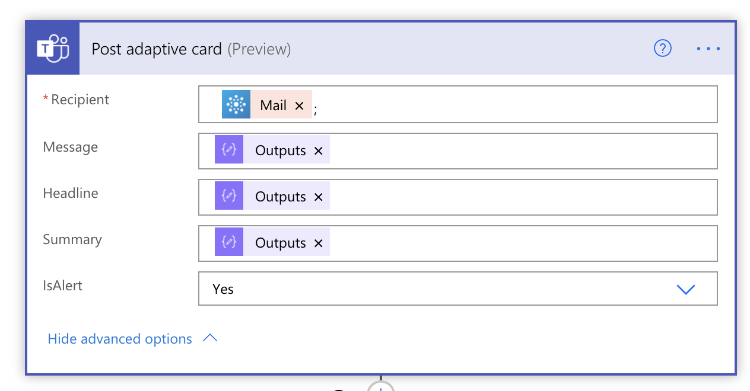Remove Outputs token from Summary field
This screenshot has height=391, width=750.
(318, 243)
